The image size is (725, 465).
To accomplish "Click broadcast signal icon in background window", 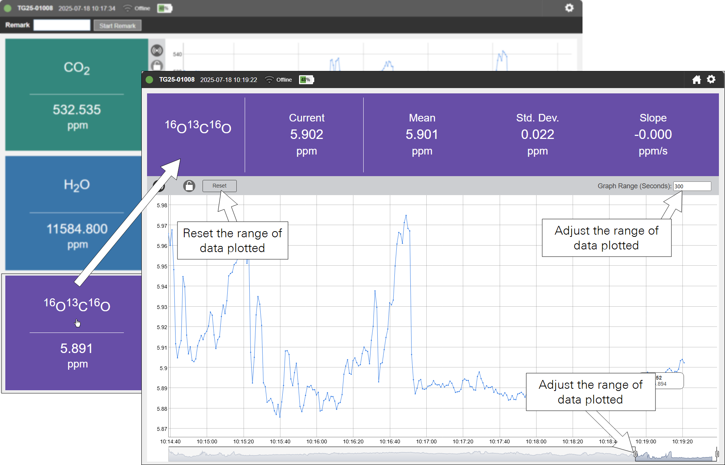I will [157, 50].
